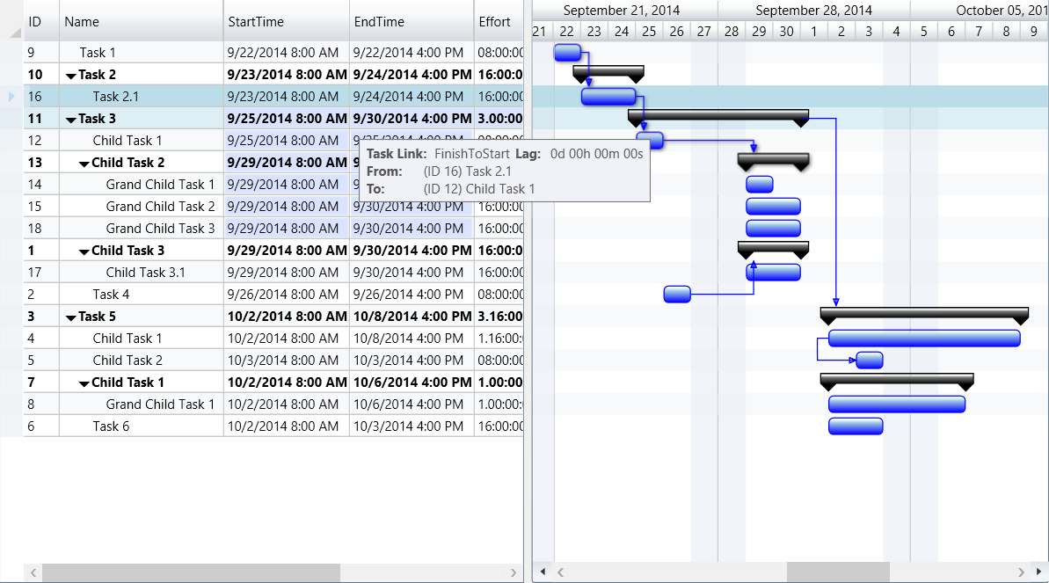The height and width of the screenshot is (583, 1049).
Task: Click grid horizontal scrollbar left arrow
Action: coord(33,572)
